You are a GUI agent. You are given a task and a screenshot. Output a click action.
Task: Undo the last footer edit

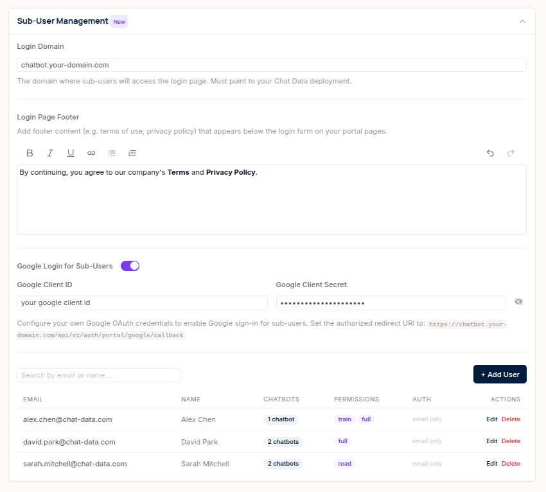tap(490, 153)
